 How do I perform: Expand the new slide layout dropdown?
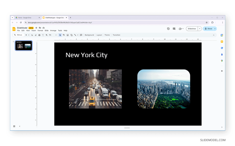click(x=29, y=35)
